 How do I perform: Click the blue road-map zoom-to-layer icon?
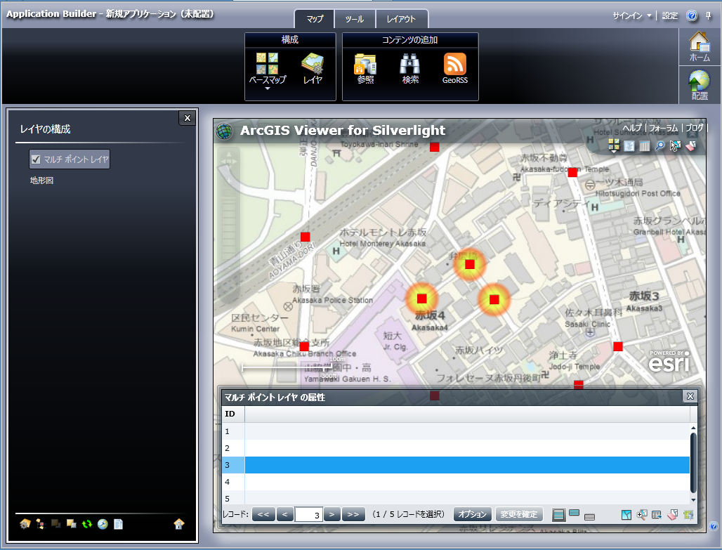coord(626,515)
